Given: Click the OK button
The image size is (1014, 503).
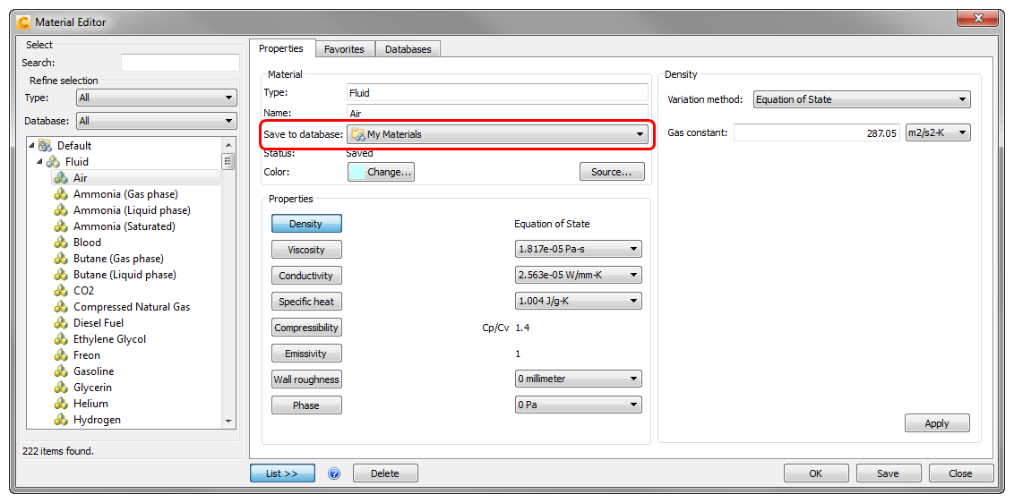Looking at the screenshot, I should [x=816, y=473].
